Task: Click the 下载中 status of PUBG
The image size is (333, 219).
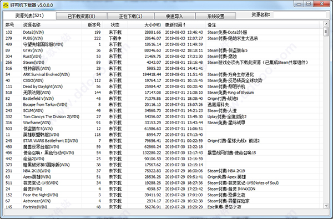Action: (x=115, y=38)
